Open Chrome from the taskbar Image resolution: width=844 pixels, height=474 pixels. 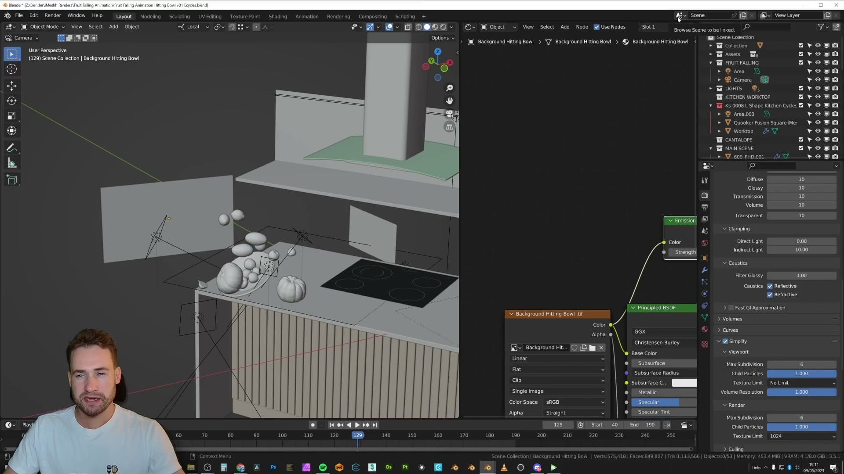(240, 467)
